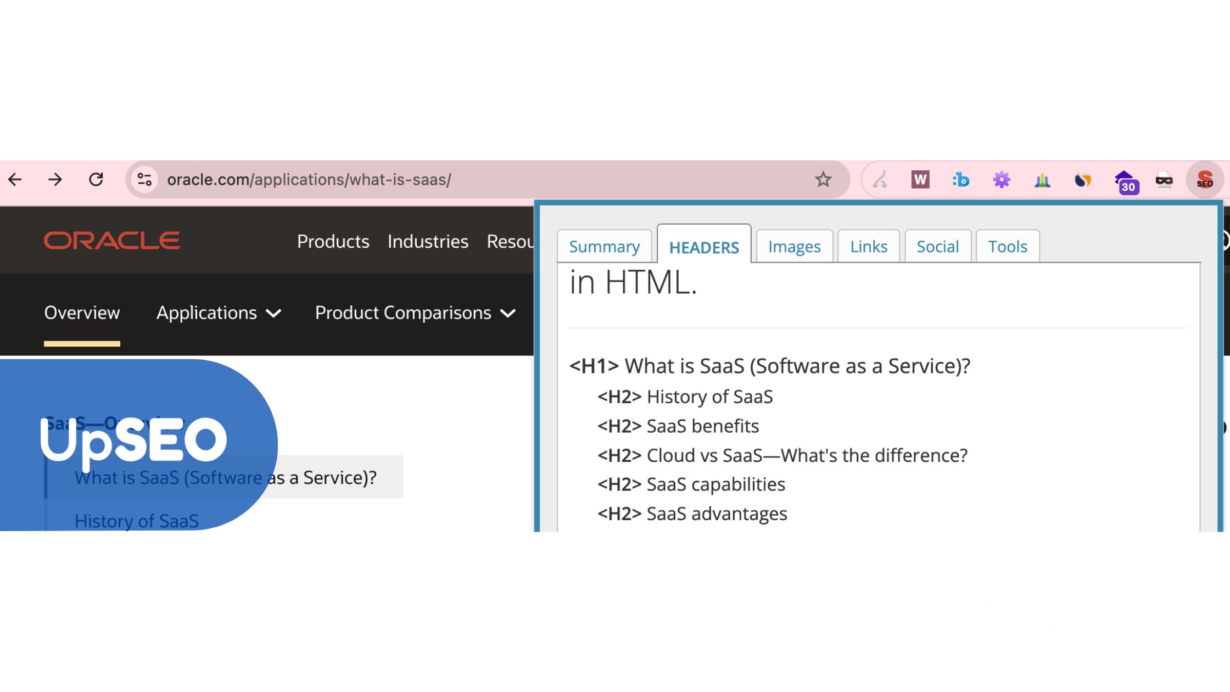The image size is (1230, 692).
Task: Open site information icon in address bar
Action: pos(144,180)
